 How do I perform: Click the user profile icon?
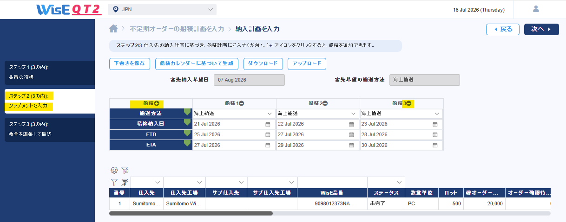tap(536, 9)
